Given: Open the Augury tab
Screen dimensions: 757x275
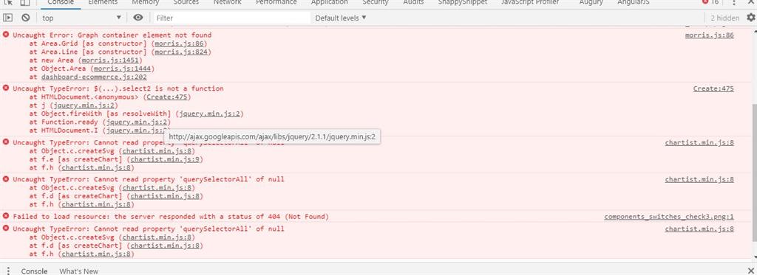Looking at the screenshot, I should [x=591, y=2].
